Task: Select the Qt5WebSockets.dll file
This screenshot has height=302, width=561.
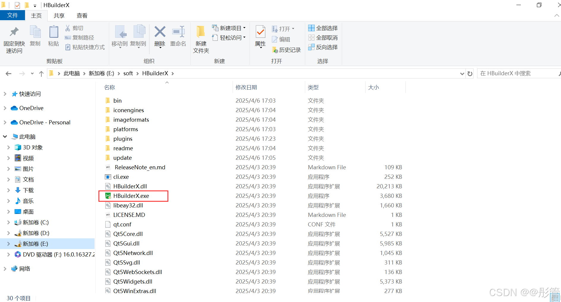Action: pos(137,272)
